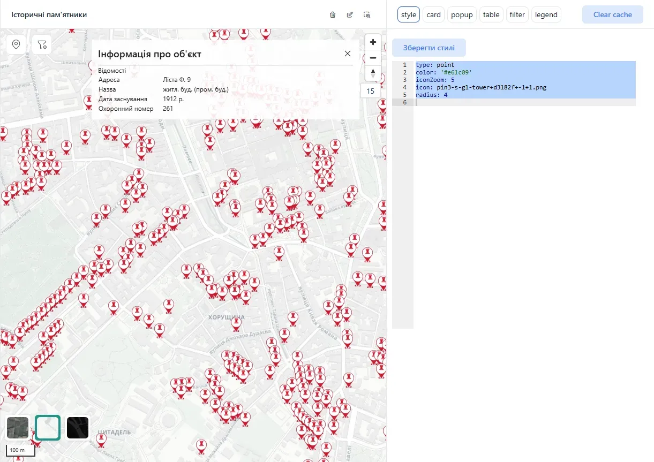
Task: Click the Назва field label
Action: pos(107,89)
